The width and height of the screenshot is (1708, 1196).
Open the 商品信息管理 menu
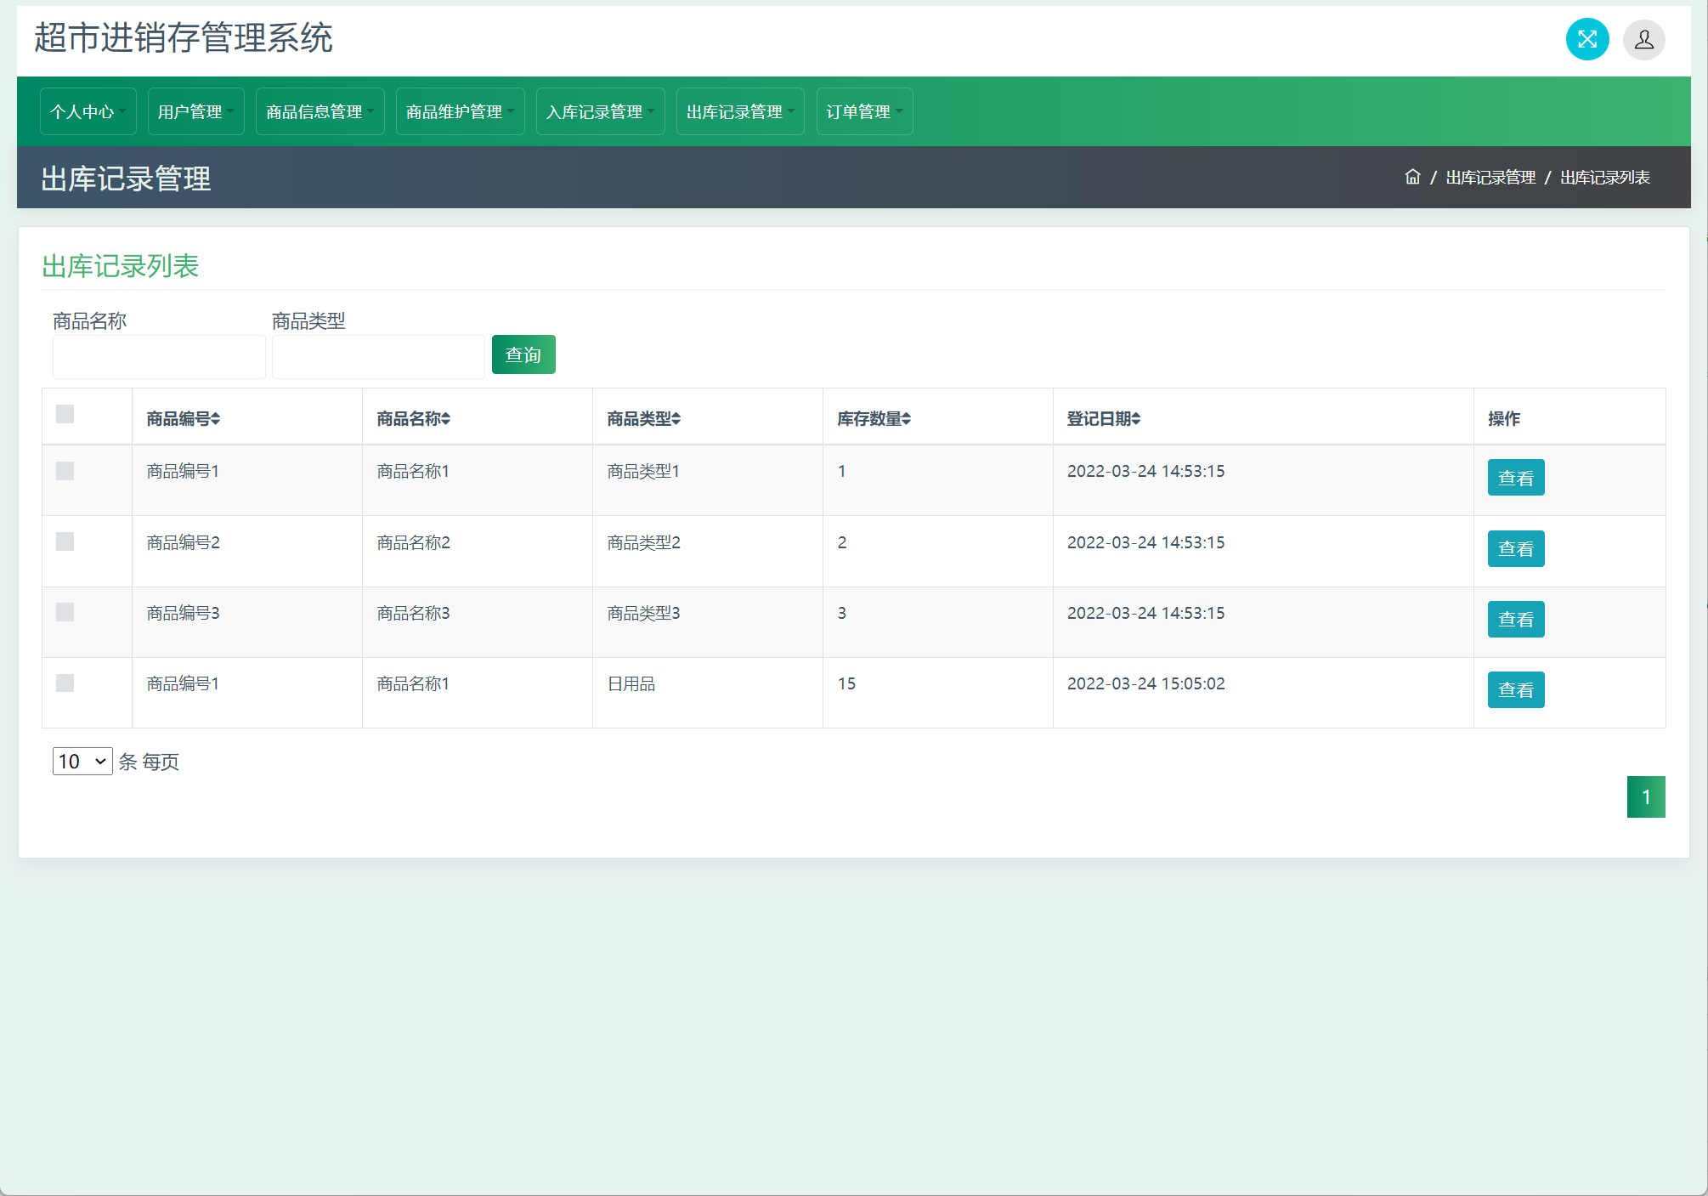point(320,111)
